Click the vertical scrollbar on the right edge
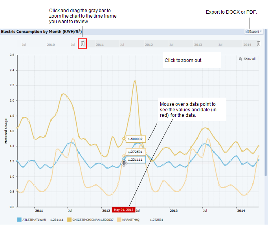The height and width of the screenshot is (225, 268). tap(266, 118)
